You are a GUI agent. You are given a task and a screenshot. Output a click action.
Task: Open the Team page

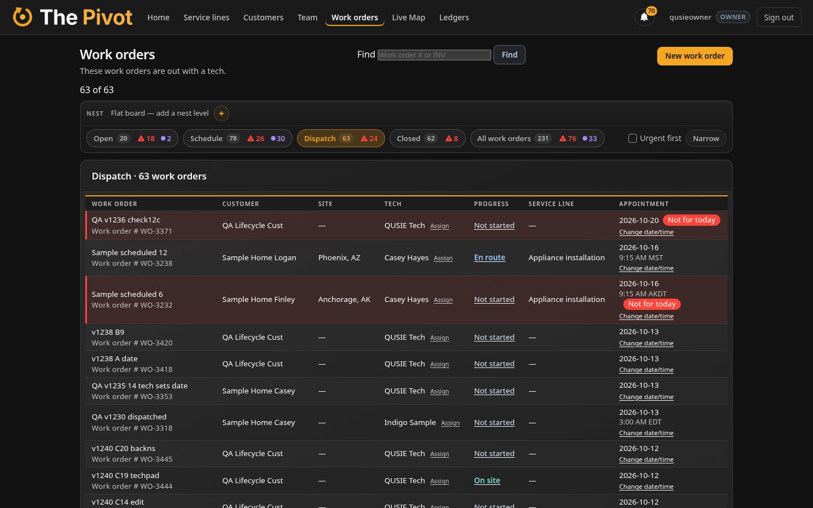[307, 17]
